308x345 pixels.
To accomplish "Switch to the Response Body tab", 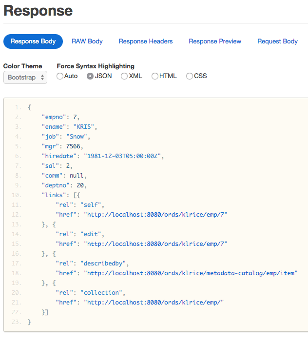I will (x=33, y=41).
